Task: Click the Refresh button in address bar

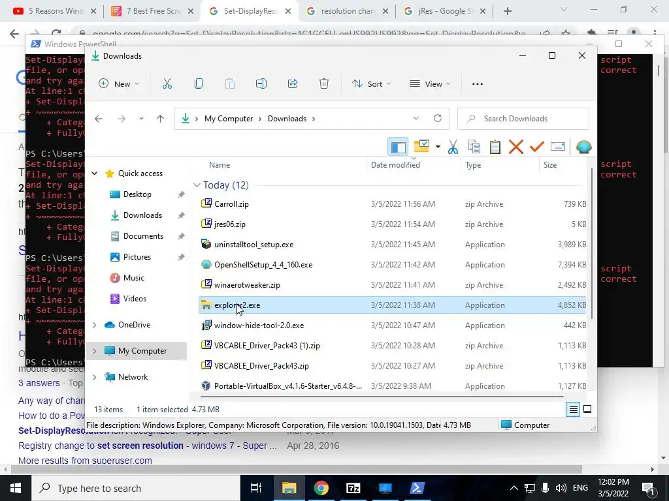Action: coord(438,119)
